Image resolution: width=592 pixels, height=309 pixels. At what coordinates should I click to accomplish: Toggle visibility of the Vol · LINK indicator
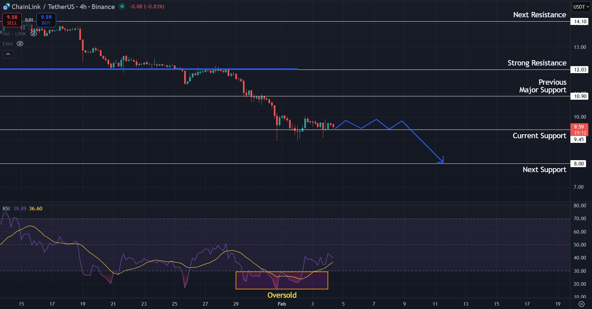(33, 34)
